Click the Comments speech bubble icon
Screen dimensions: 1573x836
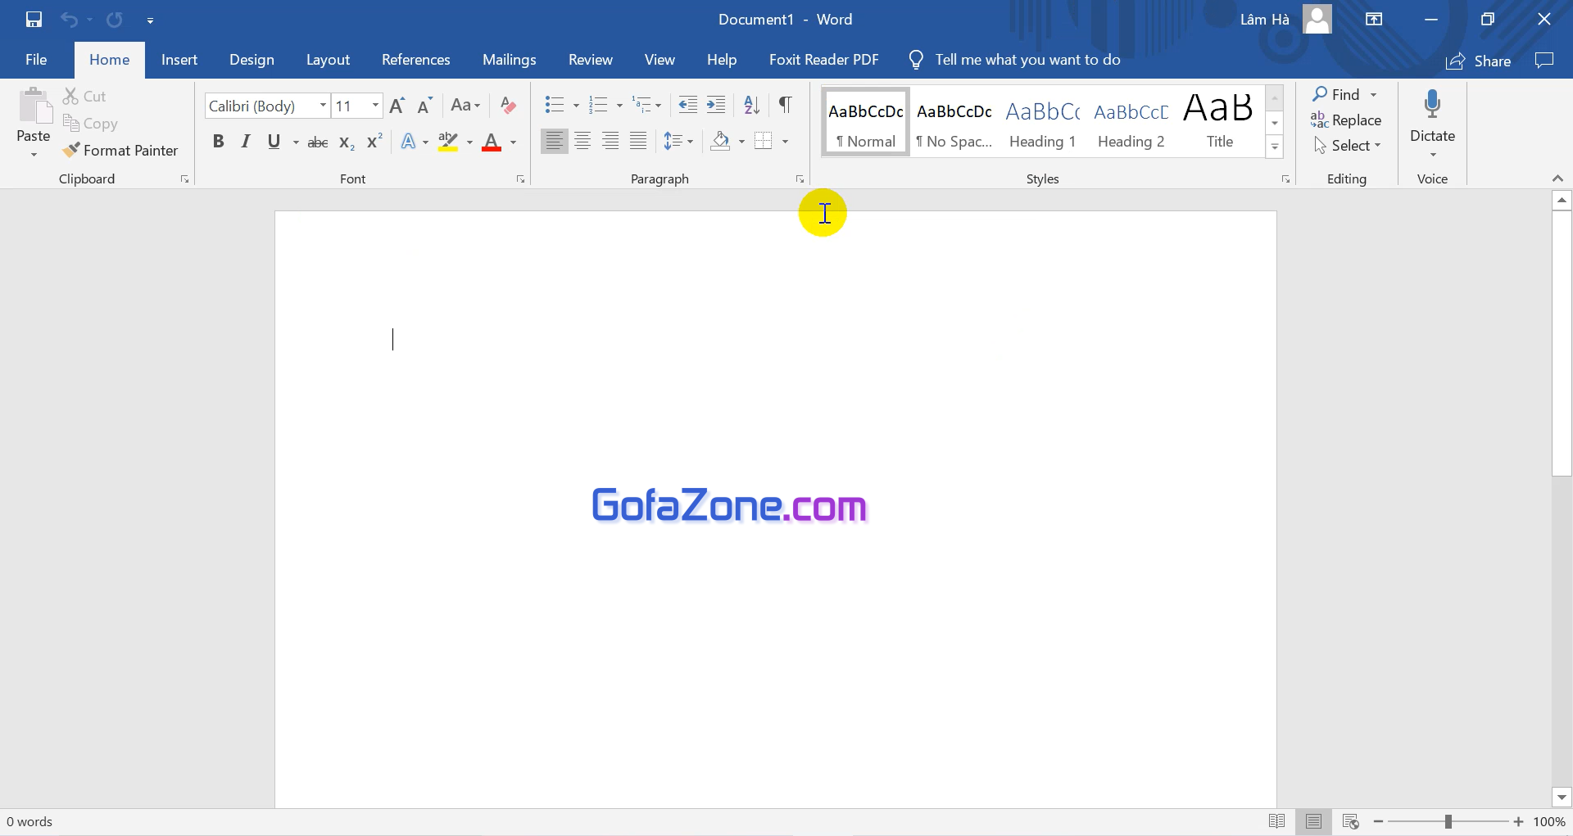tap(1544, 61)
